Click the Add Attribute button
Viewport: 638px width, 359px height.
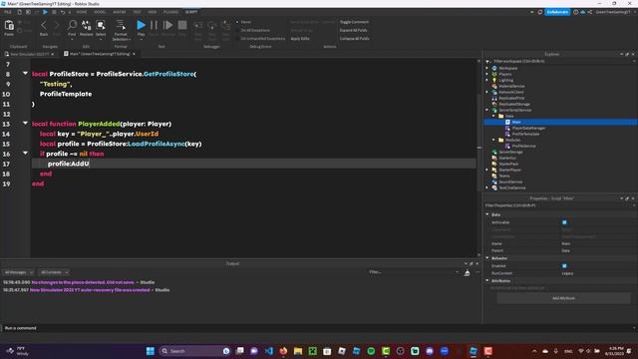[563, 298]
